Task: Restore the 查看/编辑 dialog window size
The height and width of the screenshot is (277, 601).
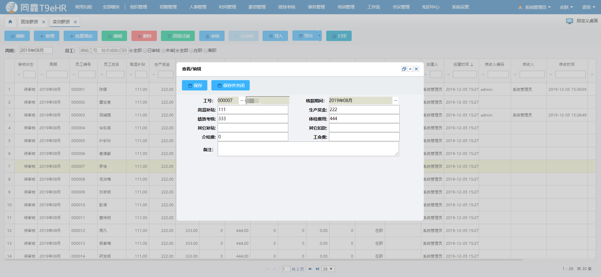Action: [404, 69]
